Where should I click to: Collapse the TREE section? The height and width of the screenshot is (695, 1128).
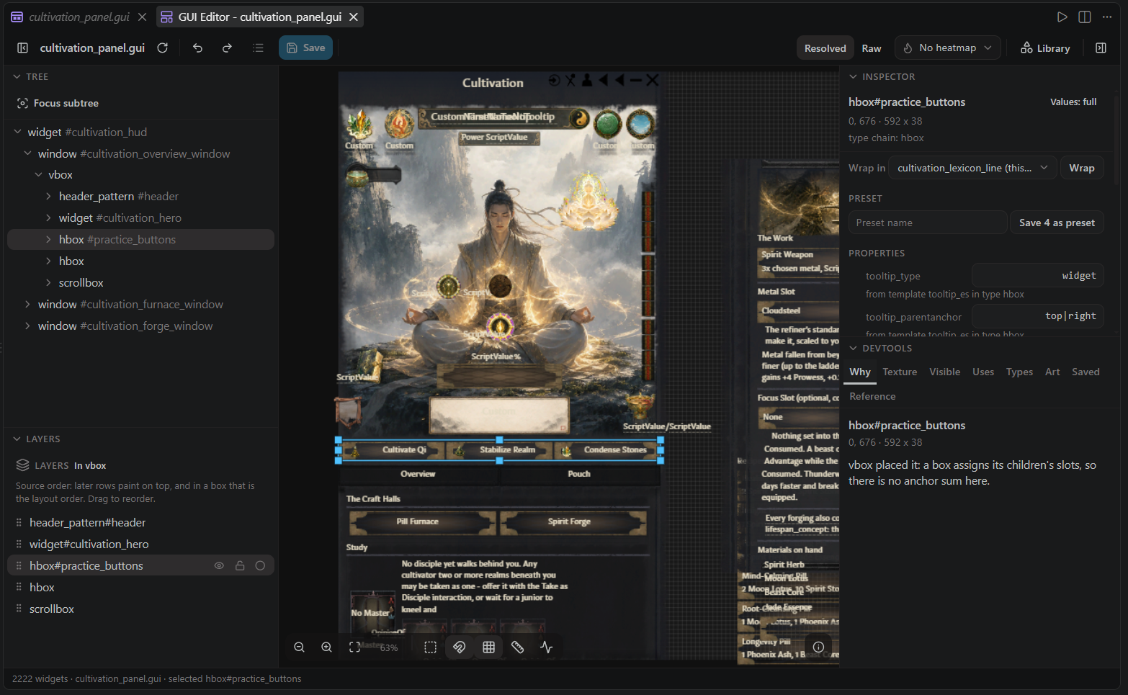17,76
